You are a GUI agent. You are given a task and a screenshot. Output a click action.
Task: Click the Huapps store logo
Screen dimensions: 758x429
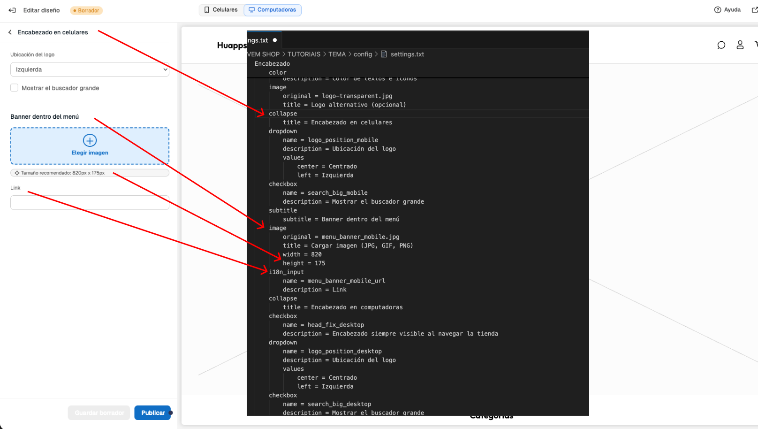[232, 46]
